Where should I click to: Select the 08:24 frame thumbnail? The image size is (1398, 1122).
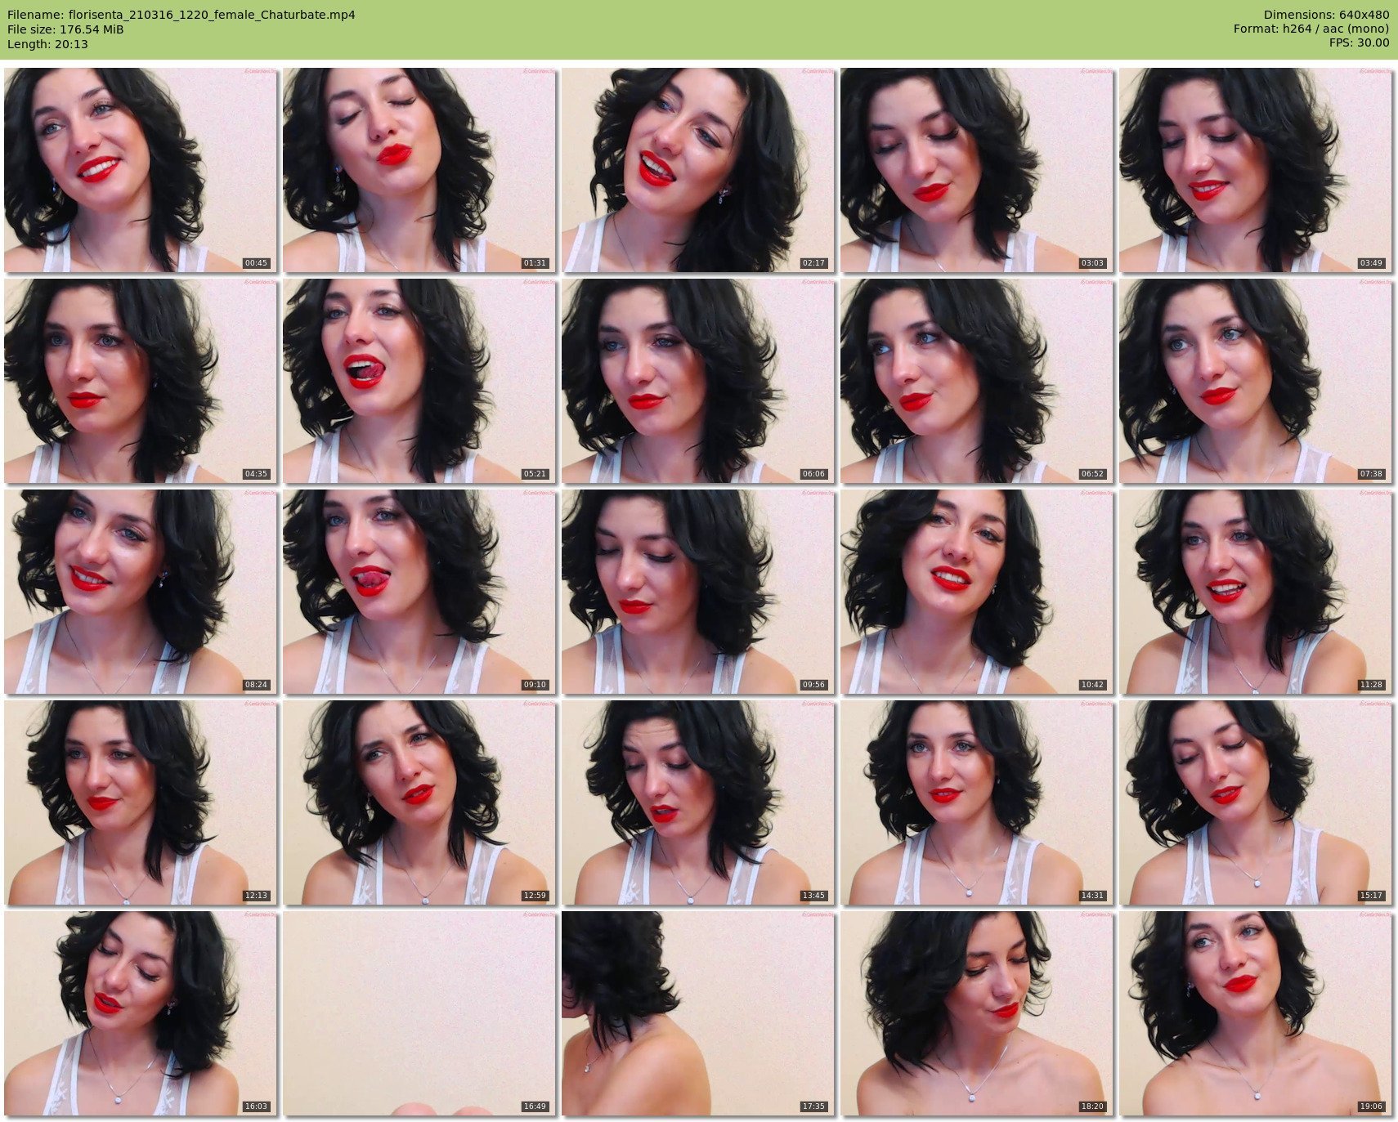click(140, 592)
